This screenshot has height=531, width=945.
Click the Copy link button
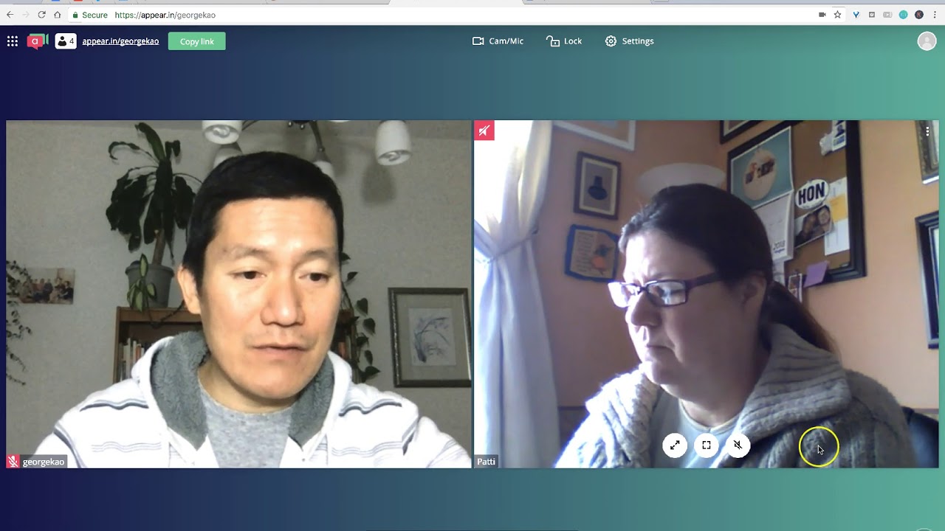click(x=197, y=41)
